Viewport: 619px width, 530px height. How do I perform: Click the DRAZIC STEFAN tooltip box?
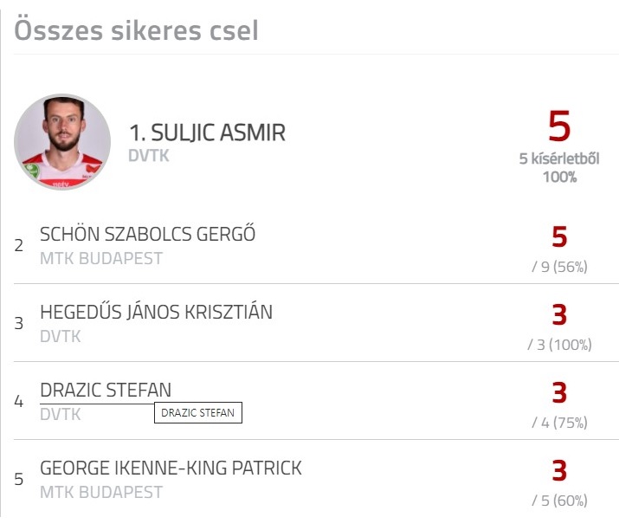198,413
